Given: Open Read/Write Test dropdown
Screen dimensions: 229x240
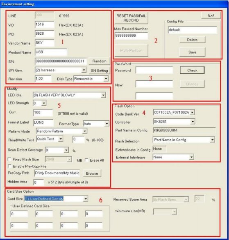Looking at the screenshot, I should click(61, 139).
